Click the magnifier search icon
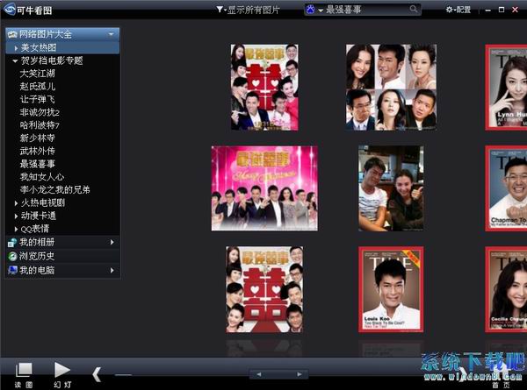Screen dimensions: 527x390 [414, 9]
